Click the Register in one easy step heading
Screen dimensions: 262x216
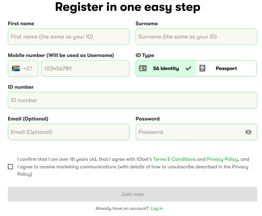[128, 7]
